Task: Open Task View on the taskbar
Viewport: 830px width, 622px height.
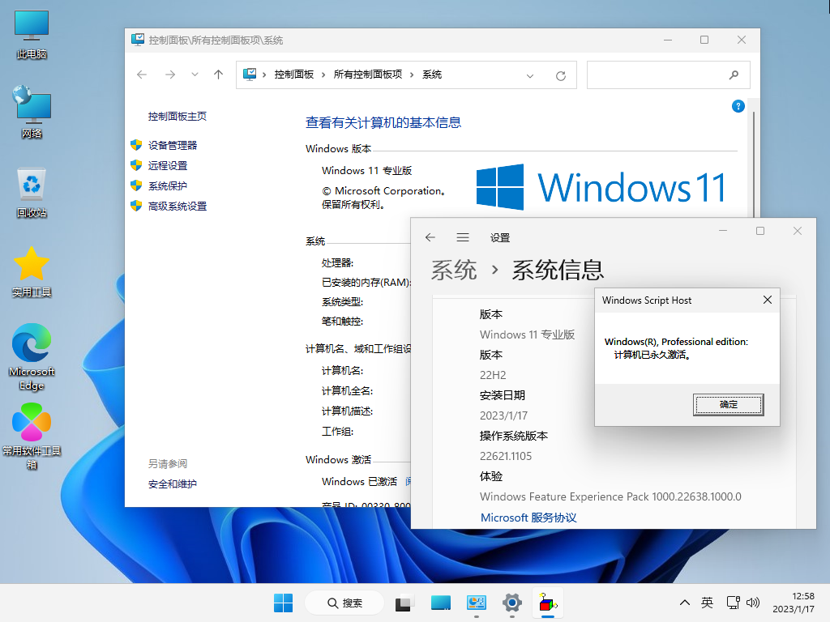Action: click(404, 603)
